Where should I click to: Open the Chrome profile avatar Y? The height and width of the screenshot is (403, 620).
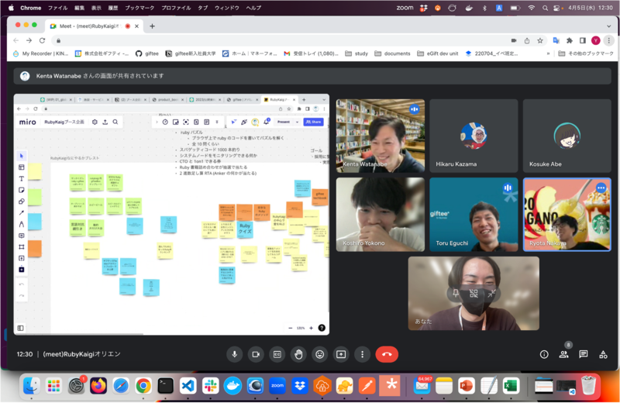(x=596, y=40)
